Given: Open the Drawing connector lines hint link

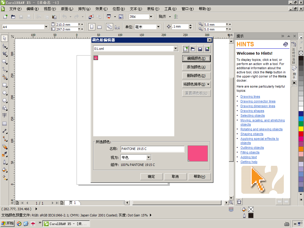Looking at the screenshot, I should pyautogui.click(x=258, y=101).
